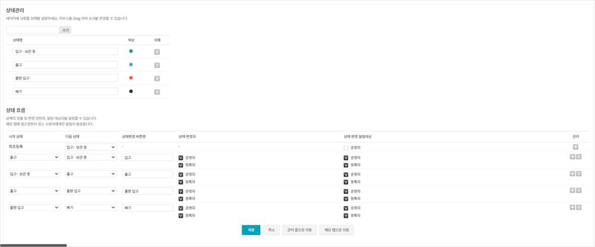Remove the 불량 입고 status from the list
595x247 pixels.
pyautogui.click(x=157, y=78)
